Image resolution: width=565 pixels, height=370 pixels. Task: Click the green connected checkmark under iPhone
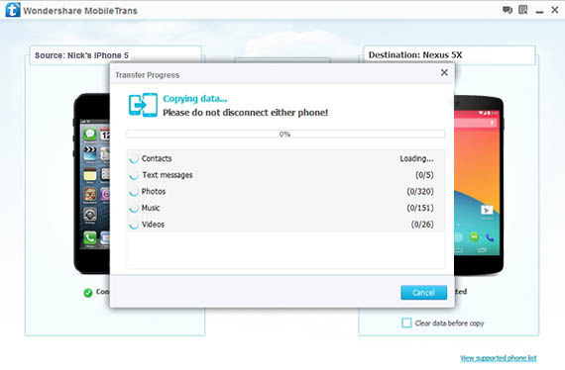[x=88, y=293]
